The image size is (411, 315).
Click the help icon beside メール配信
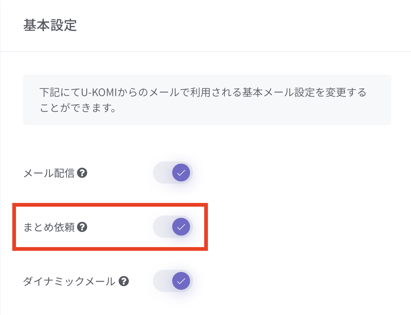(x=82, y=173)
